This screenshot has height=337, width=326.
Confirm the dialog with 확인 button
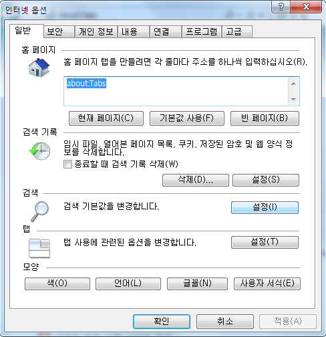coord(162,322)
